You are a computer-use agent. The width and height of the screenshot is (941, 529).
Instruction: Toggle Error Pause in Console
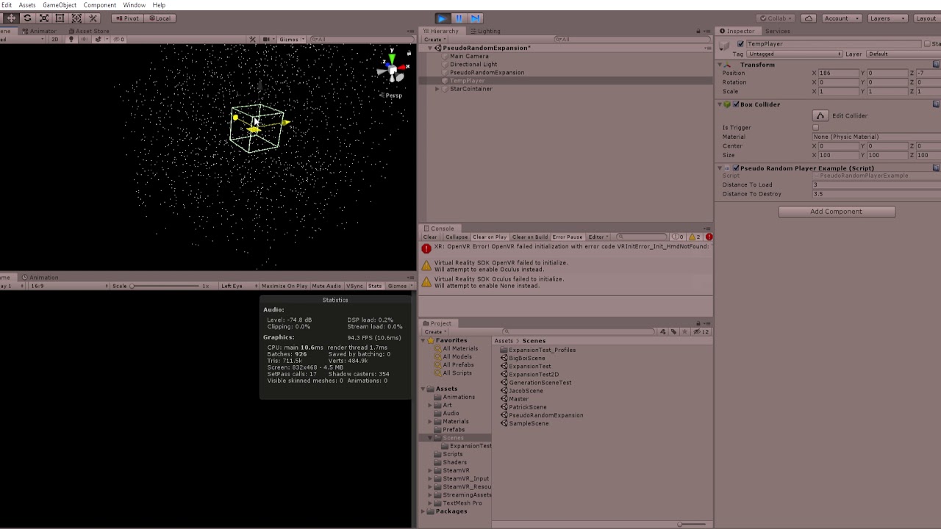tap(568, 237)
